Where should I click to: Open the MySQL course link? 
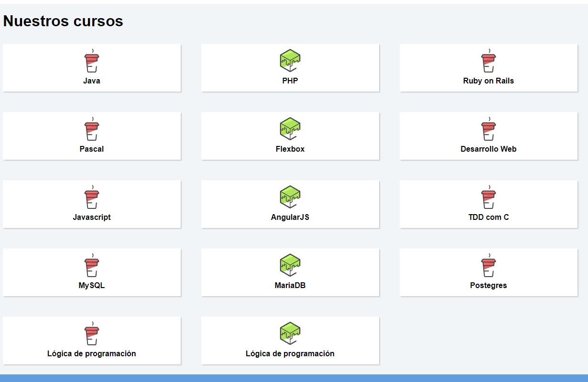(x=92, y=286)
